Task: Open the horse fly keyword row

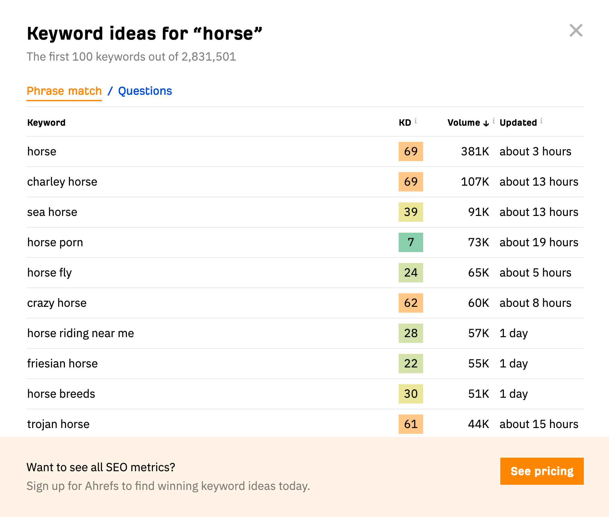Action: [x=49, y=273]
